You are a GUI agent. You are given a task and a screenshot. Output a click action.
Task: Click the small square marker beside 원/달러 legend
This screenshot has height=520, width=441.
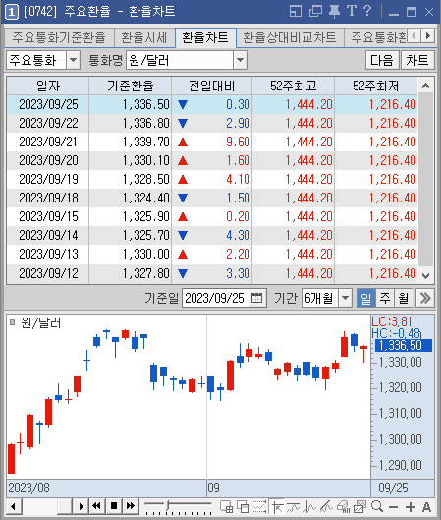(x=13, y=322)
